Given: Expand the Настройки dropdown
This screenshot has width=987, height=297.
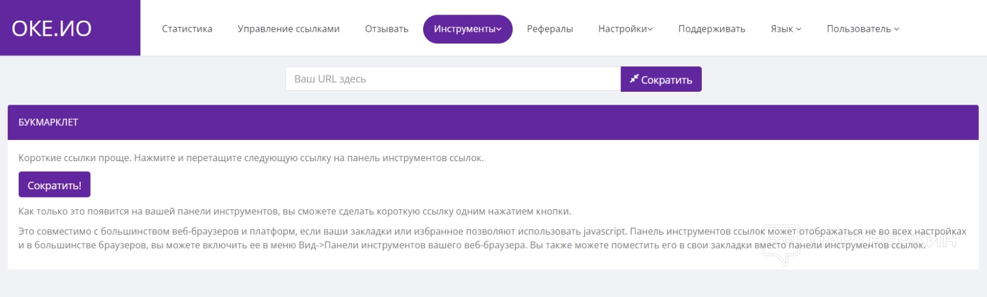Looking at the screenshot, I should [625, 29].
